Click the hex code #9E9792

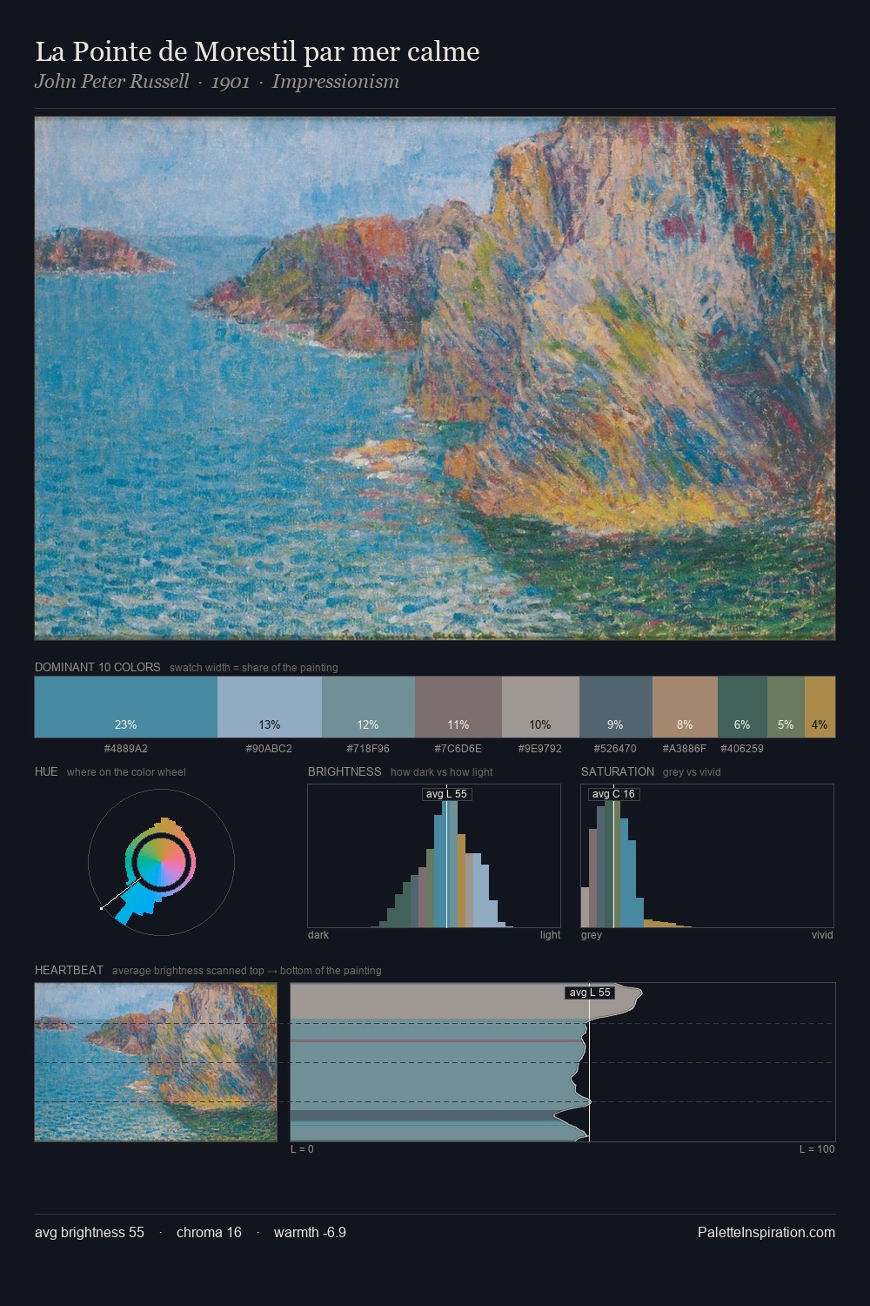[540, 749]
